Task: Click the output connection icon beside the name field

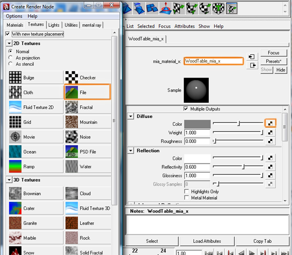Action: [252, 65]
